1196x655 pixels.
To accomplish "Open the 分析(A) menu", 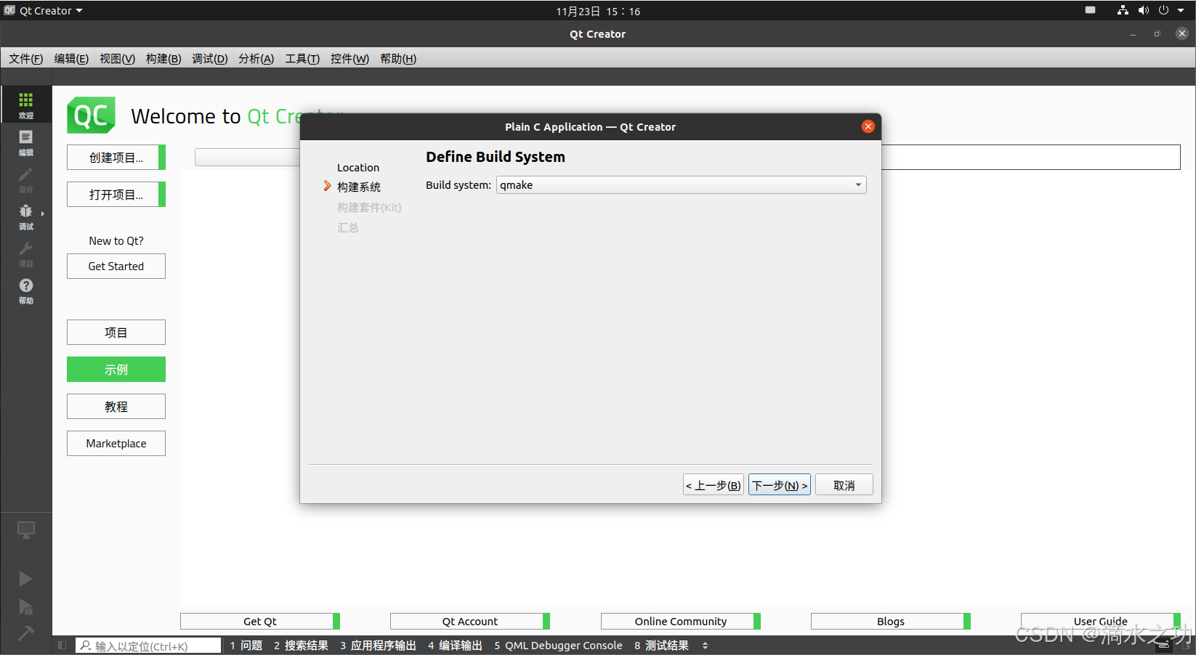I will tap(256, 59).
